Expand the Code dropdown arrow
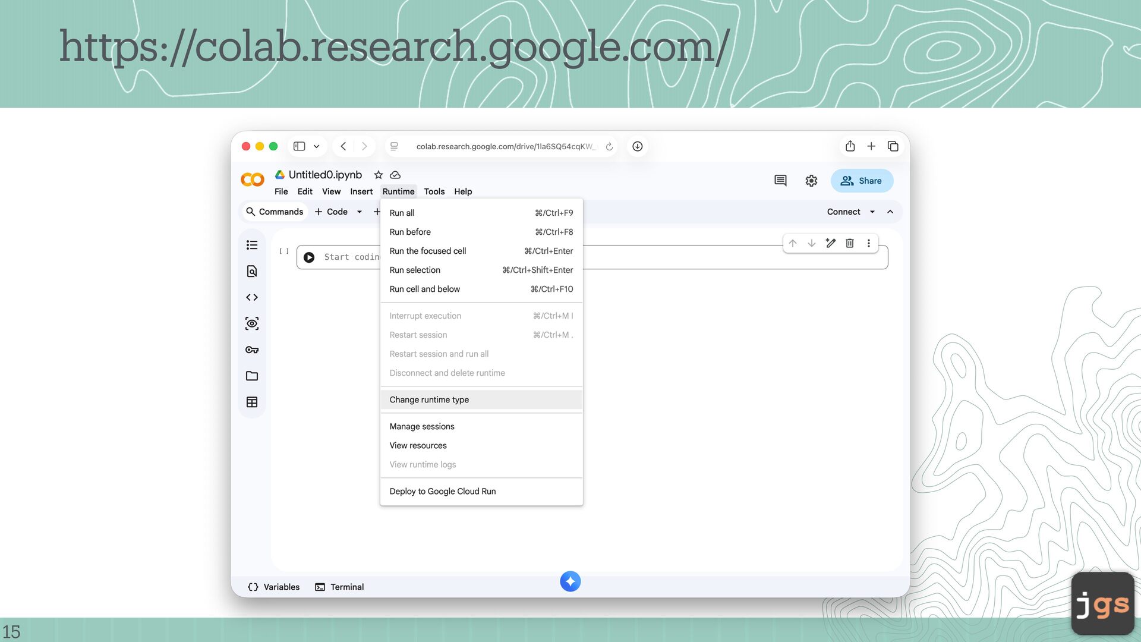1141x642 pixels. [x=360, y=212]
